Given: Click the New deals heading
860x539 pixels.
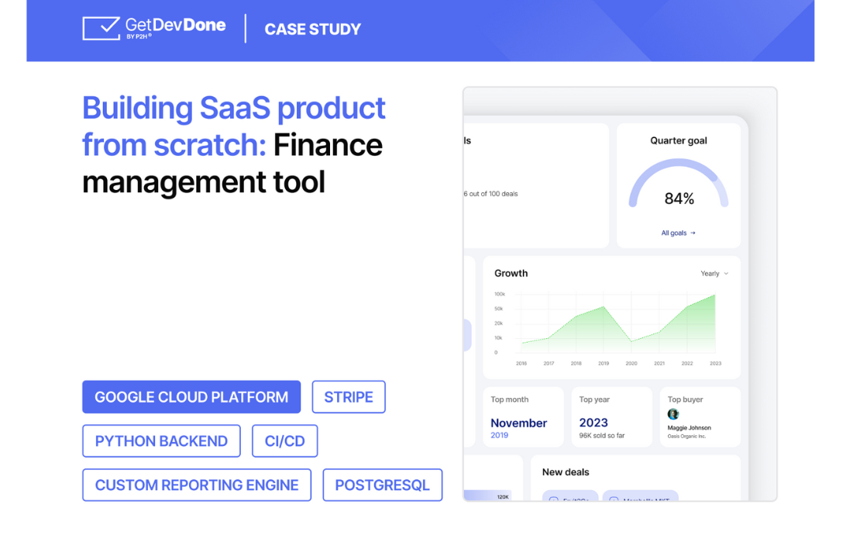Looking at the screenshot, I should tap(566, 472).
